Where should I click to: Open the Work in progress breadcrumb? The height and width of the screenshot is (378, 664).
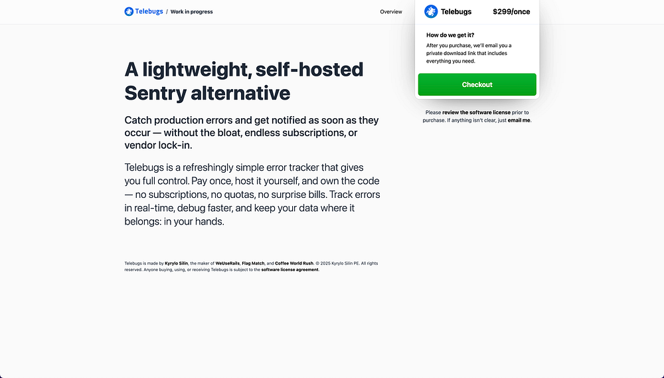191,12
